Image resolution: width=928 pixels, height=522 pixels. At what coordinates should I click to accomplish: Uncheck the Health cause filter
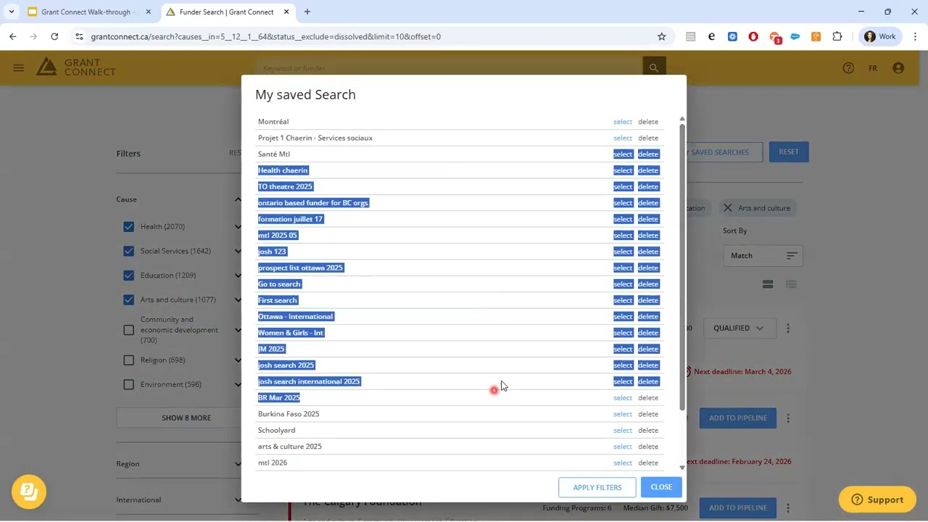pos(128,227)
